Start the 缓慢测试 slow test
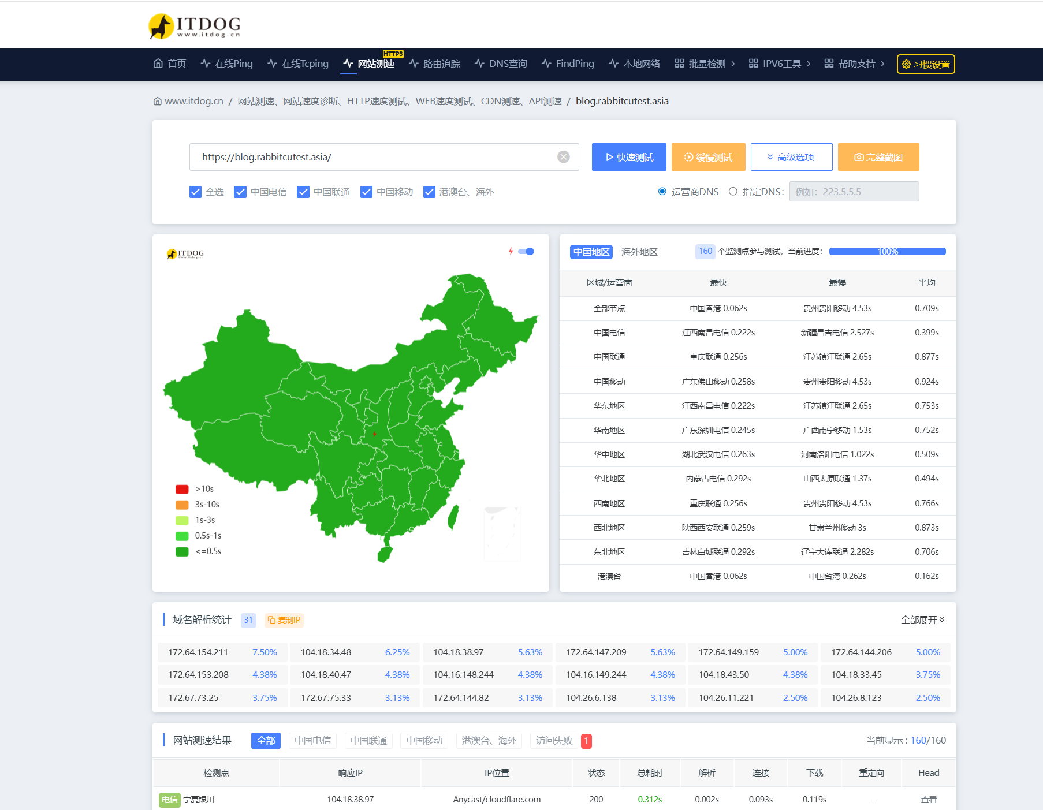Screen dimensions: 1043x810 tap(708, 157)
